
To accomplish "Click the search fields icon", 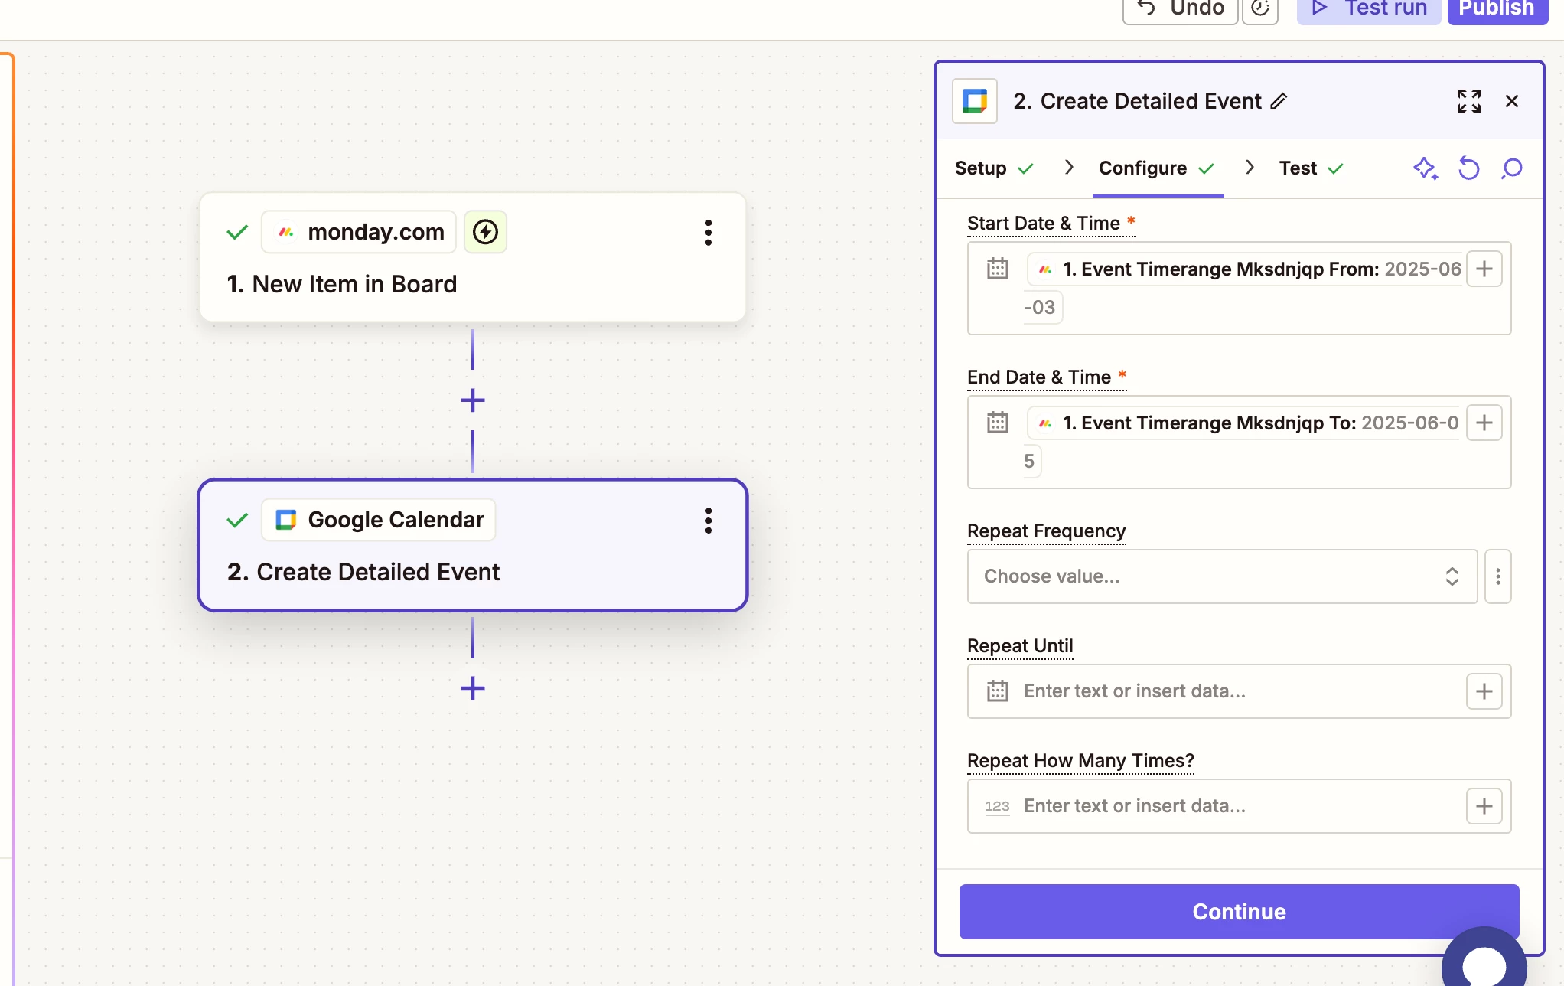I will 1512,168.
